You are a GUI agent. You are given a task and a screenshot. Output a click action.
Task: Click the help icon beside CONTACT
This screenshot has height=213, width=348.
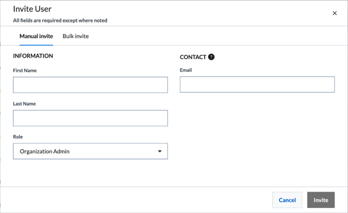(211, 57)
